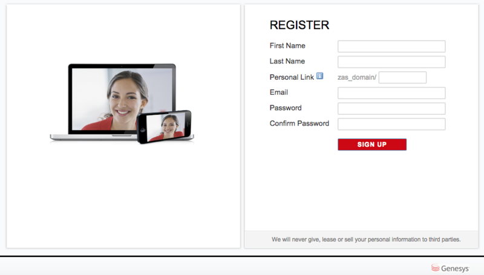Click the Last Name label

[287, 61]
